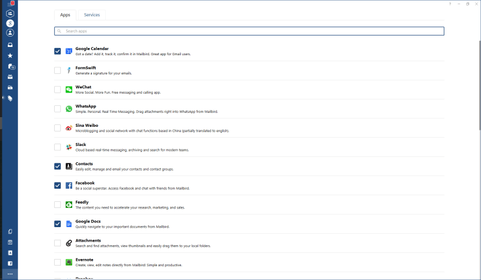Open the Starred folder in the sidebar
Viewport: 481px width, 280px height.
pos(10,55)
